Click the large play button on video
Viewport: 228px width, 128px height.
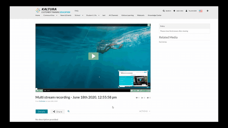pos(93,56)
